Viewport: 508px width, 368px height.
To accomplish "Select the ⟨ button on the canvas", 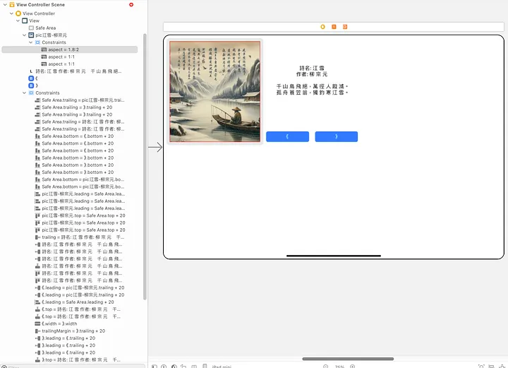I will tap(287, 136).
